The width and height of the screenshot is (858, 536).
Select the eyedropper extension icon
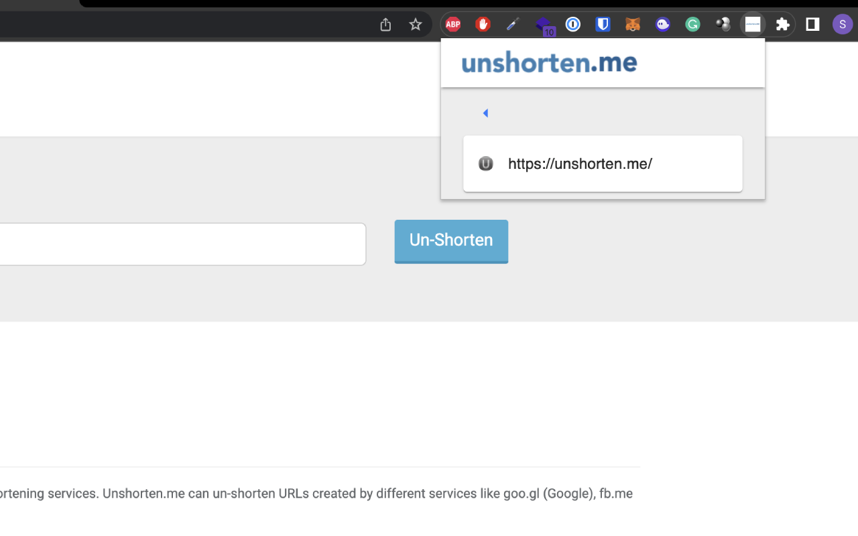point(511,24)
